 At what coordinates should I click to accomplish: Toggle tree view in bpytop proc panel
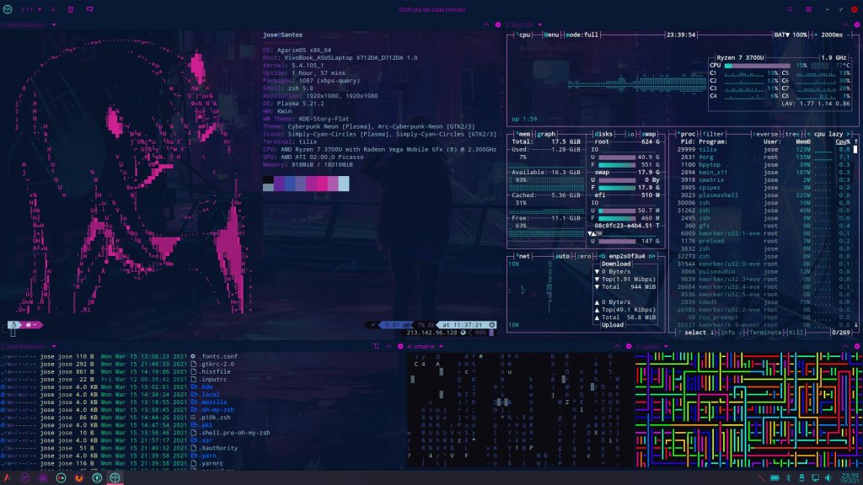(x=793, y=133)
